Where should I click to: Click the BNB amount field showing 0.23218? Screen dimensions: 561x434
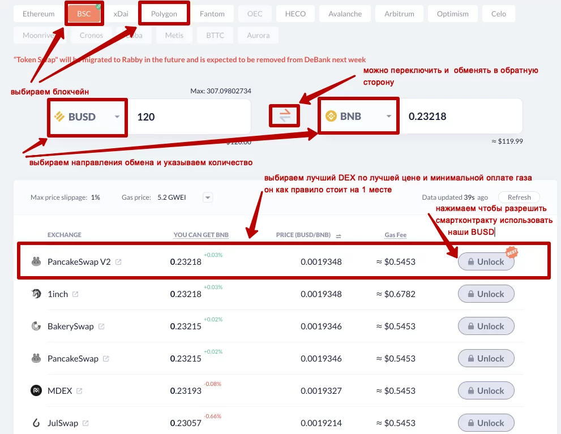point(461,116)
